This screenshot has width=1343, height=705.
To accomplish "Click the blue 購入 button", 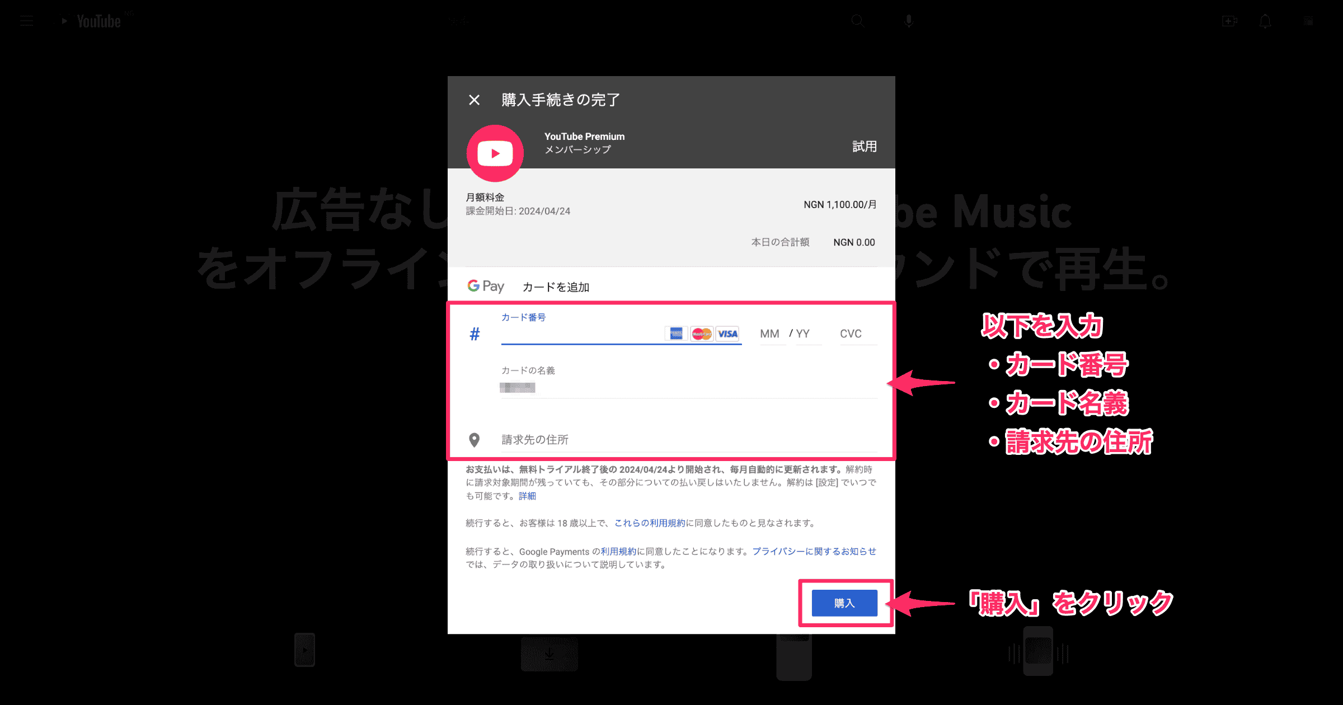I will 844,603.
